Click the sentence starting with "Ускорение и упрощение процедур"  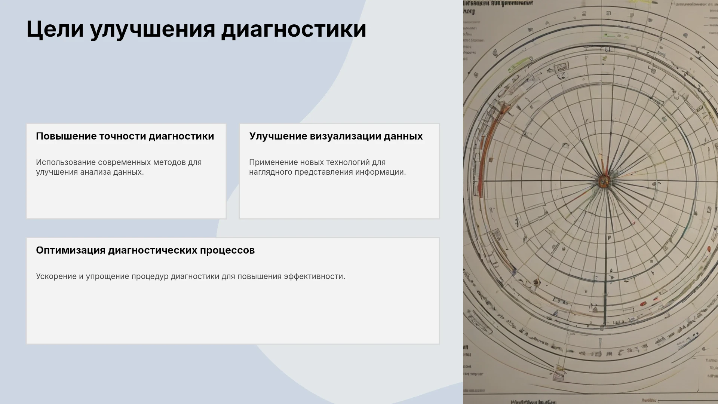[x=190, y=276]
